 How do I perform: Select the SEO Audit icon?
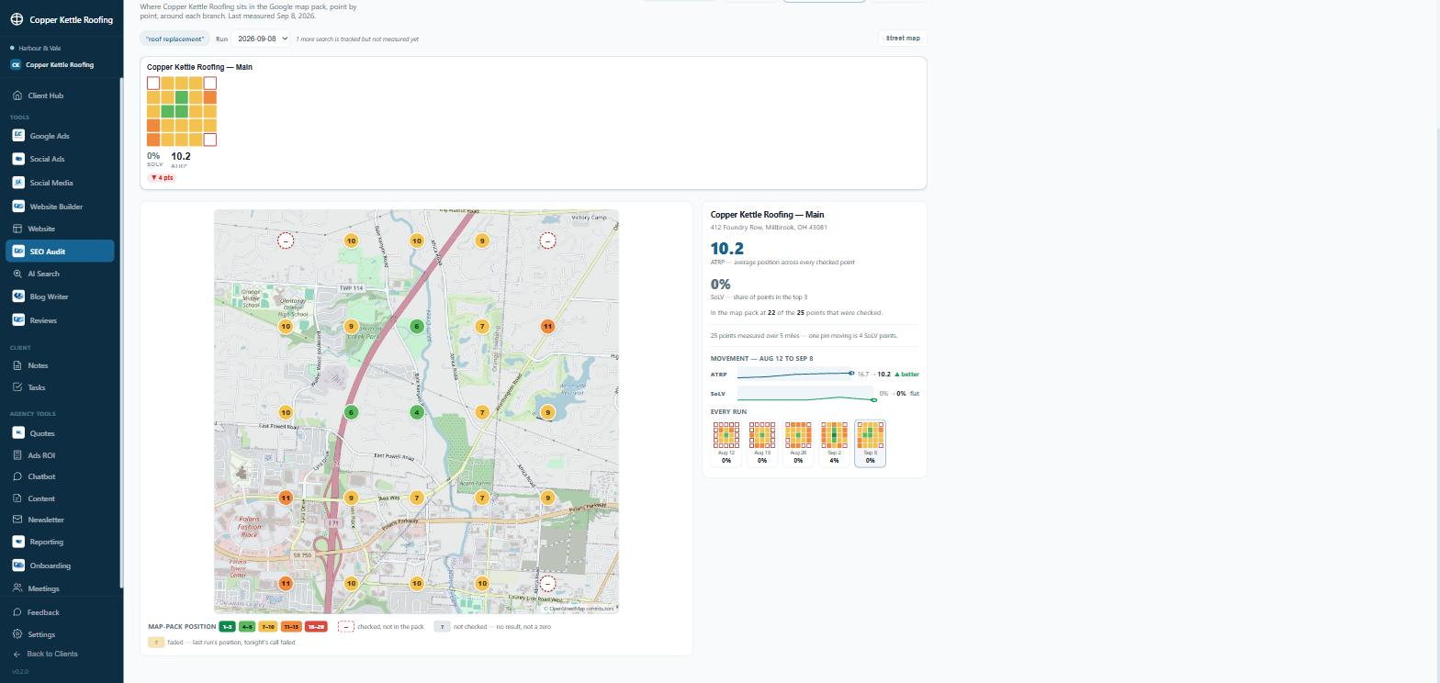point(18,252)
